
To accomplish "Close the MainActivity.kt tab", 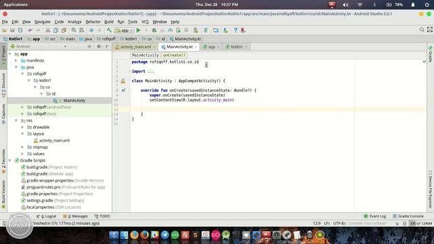I will click(x=196, y=47).
